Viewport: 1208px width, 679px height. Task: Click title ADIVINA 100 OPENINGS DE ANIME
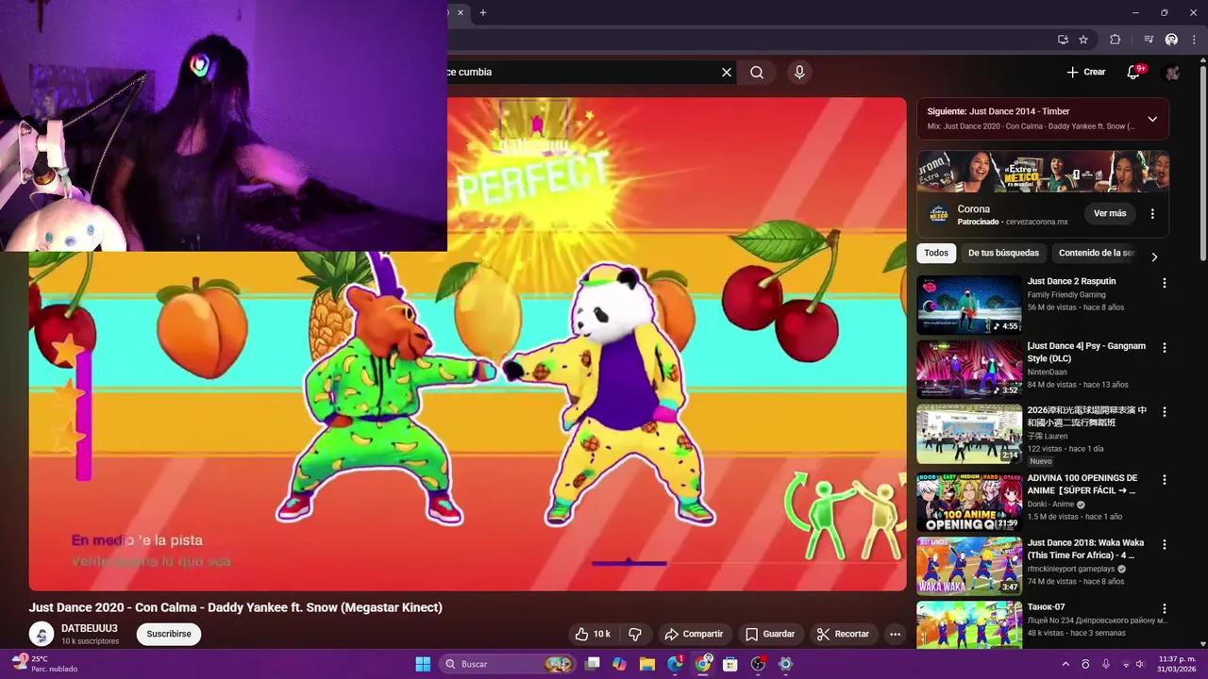tap(1082, 485)
